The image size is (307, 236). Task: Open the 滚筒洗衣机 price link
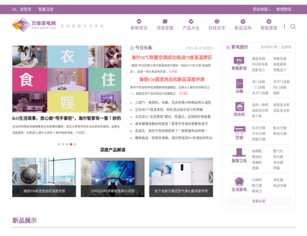click(x=281, y=105)
